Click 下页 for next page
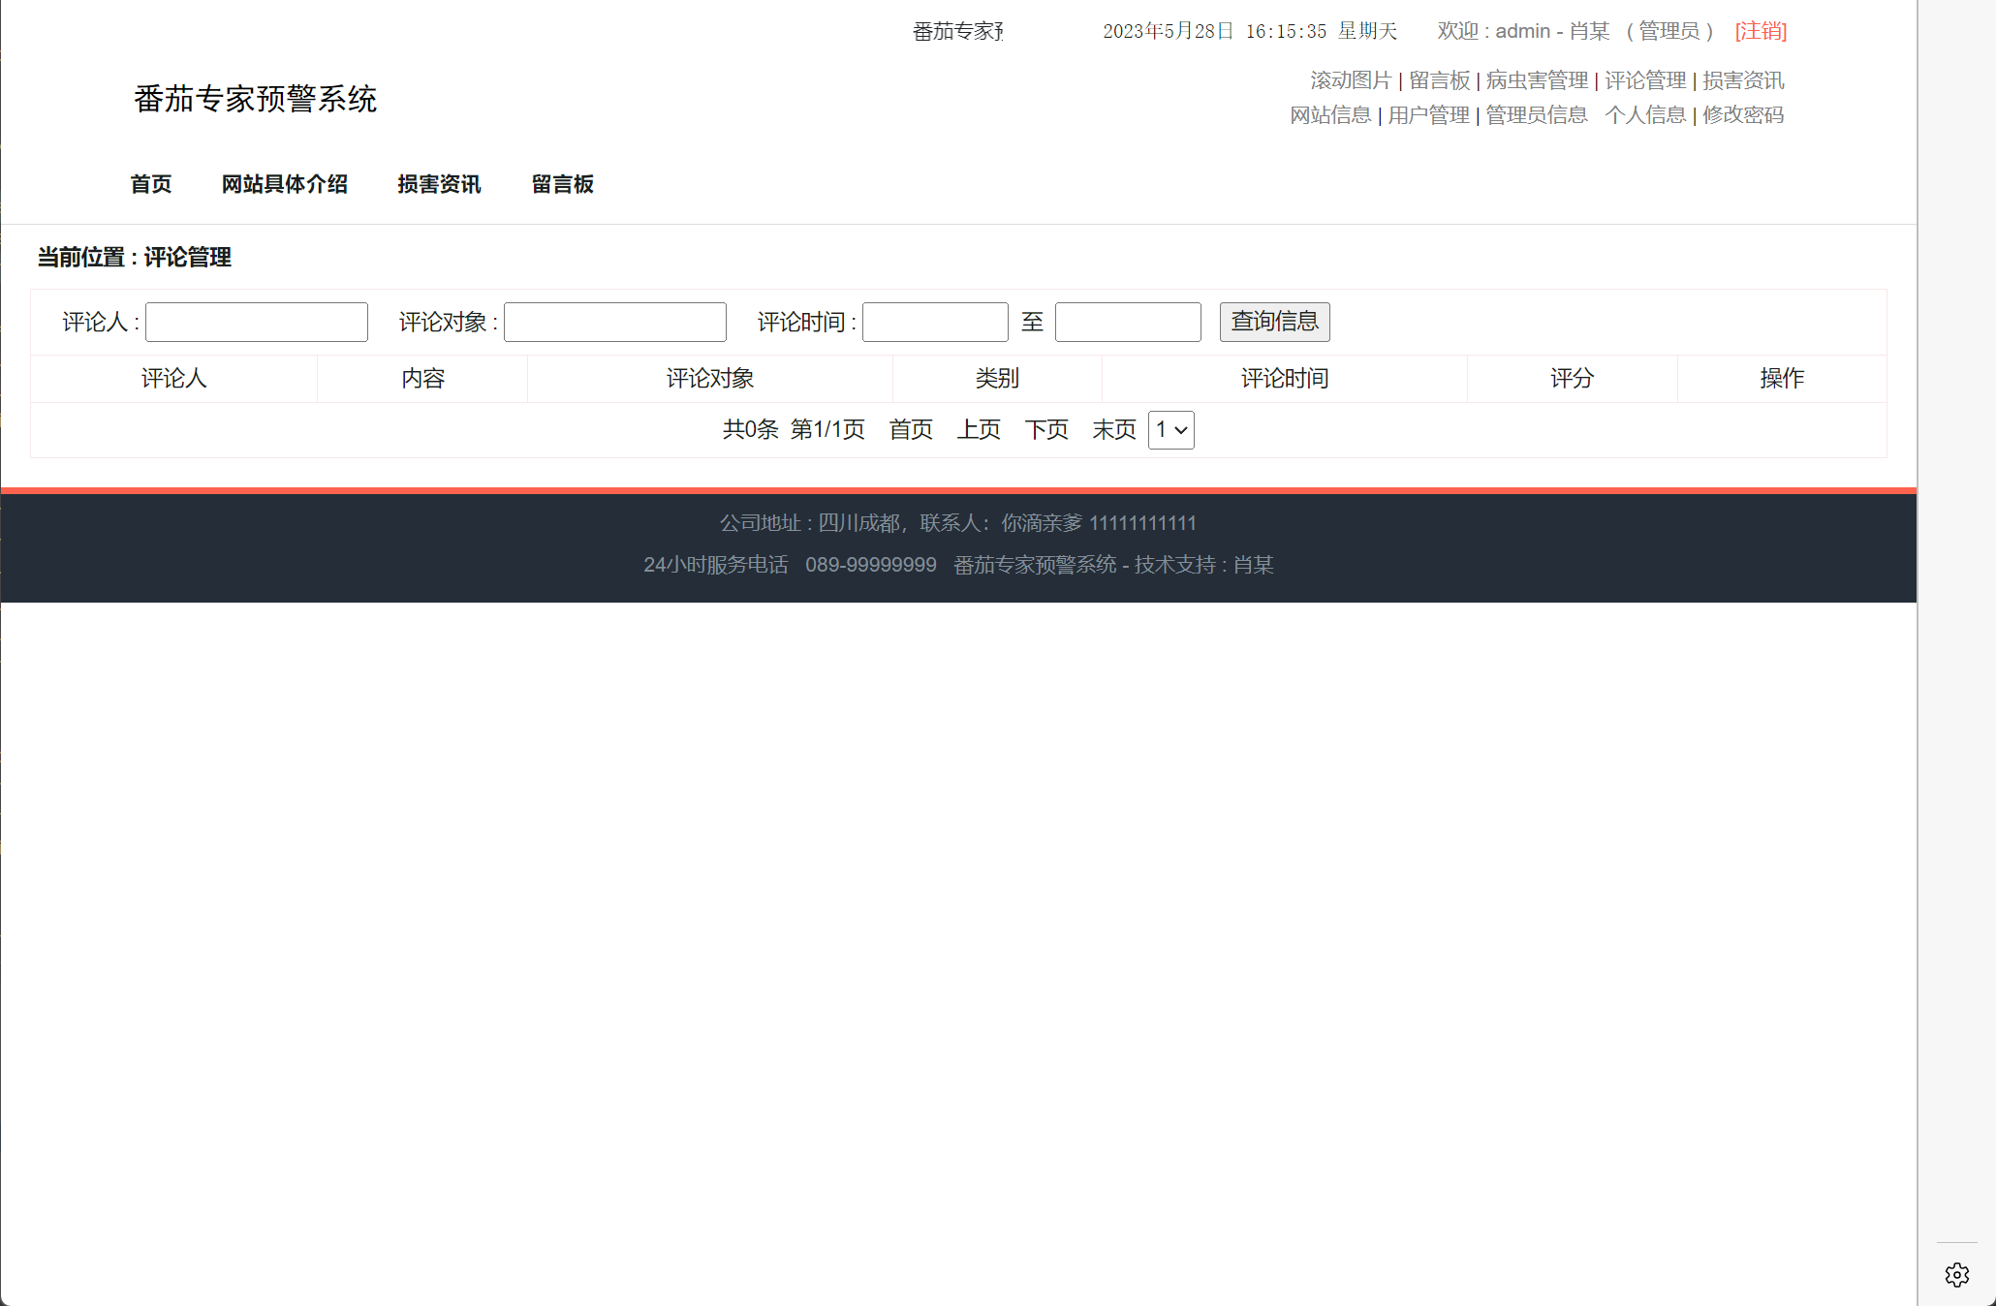 click(x=1046, y=430)
